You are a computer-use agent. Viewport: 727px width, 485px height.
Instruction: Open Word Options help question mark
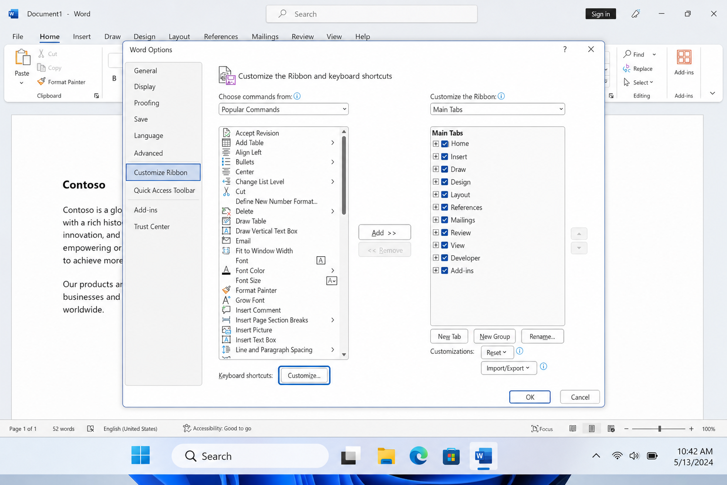pyautogui.click(x=565, y=49)
